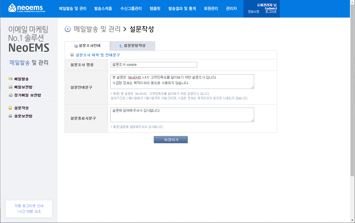Open 설문작성 link in sidebar
Viewport: 355px width, 223px height.
coord(21,108)
